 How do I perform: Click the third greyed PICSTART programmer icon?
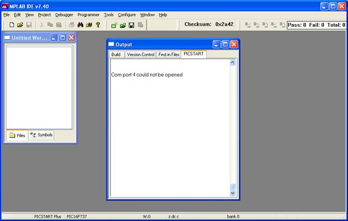(265, 25)
